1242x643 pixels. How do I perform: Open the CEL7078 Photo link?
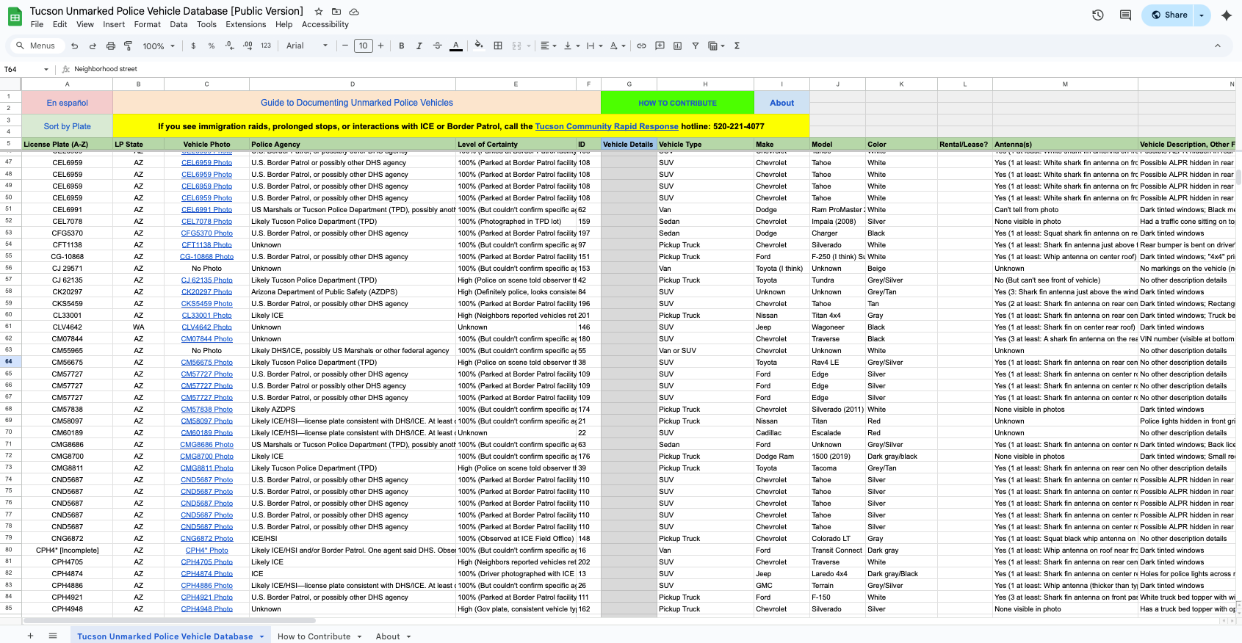point(206,222)
